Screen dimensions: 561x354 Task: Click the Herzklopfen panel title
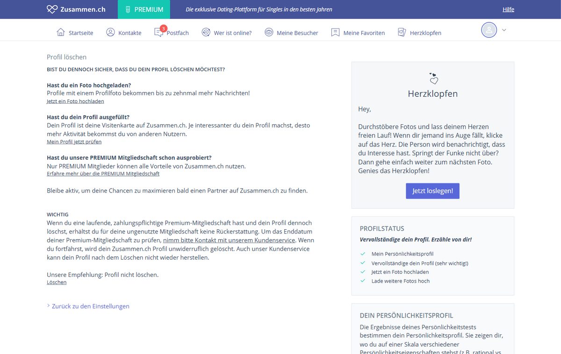point(432,93)
